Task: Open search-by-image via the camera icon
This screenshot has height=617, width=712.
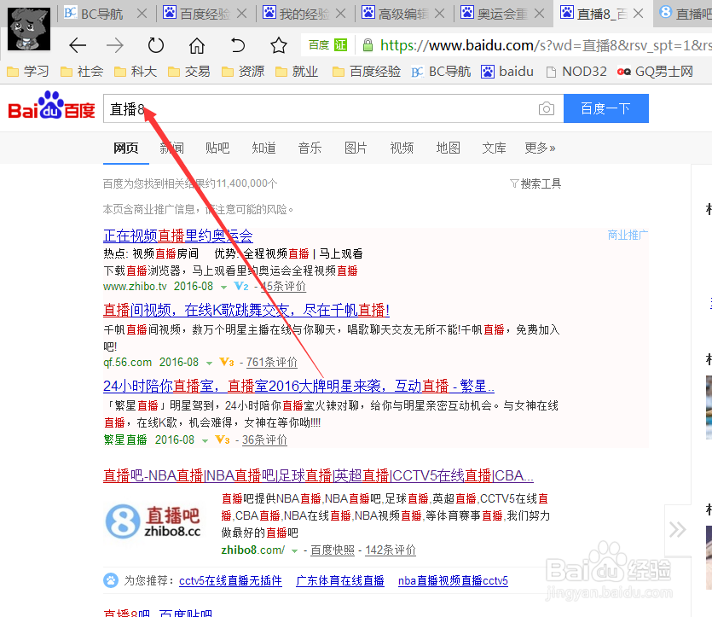Action: coord(545,108)
